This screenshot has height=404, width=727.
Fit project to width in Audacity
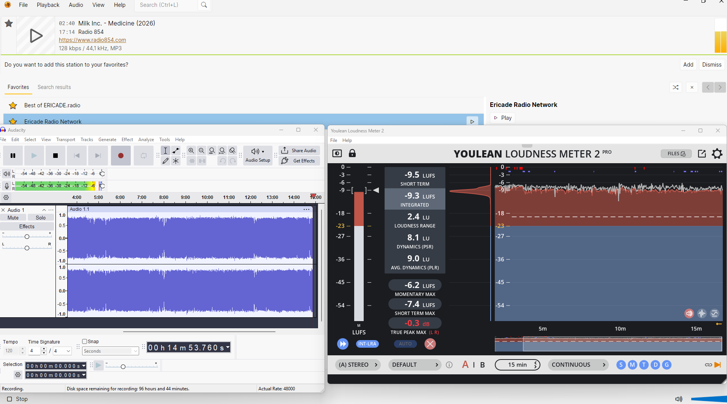[222, 151]
